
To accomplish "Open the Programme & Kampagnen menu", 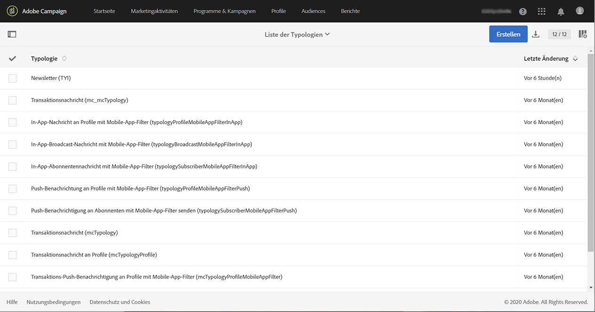I will 225,11.
